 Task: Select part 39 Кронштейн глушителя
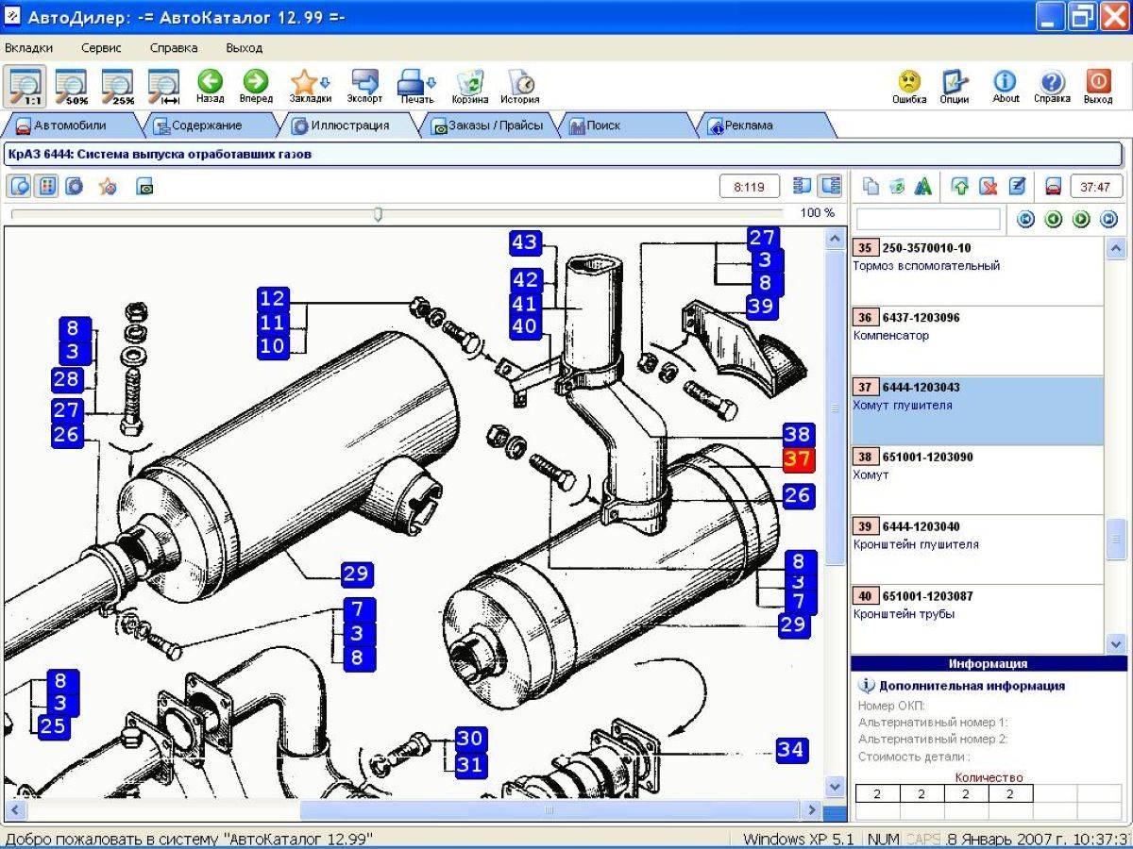coord(976,550)
